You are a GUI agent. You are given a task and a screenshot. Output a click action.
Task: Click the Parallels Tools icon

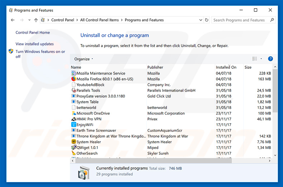pyautogui.click(x=74, y=91)
